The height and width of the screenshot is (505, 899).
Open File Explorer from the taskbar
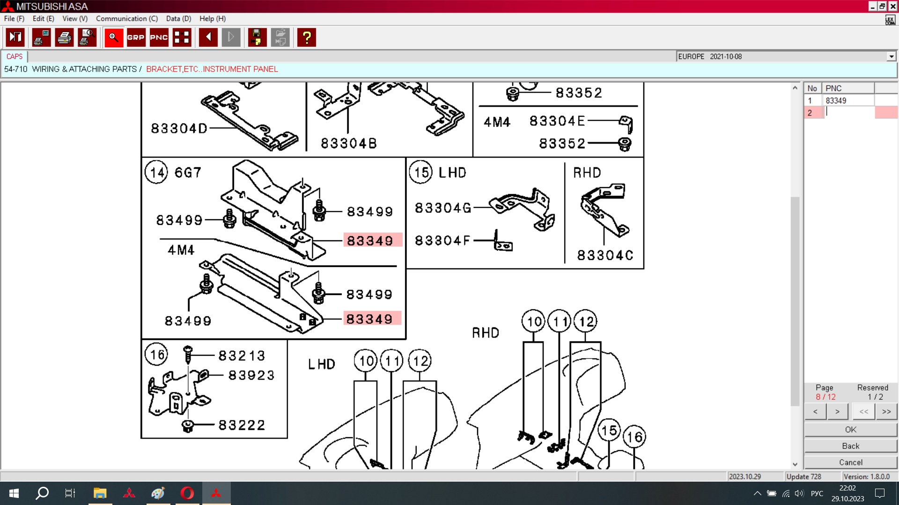(100, 493)
